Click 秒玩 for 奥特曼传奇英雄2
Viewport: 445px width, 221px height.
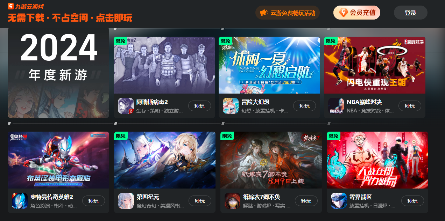[x=93, y=201]
